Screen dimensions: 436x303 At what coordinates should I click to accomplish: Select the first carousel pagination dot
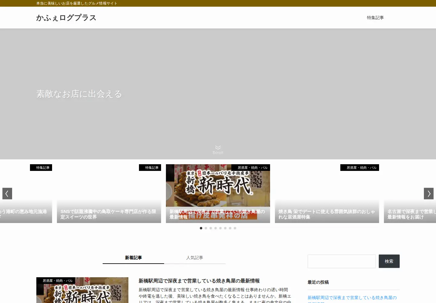click(201, 228)
